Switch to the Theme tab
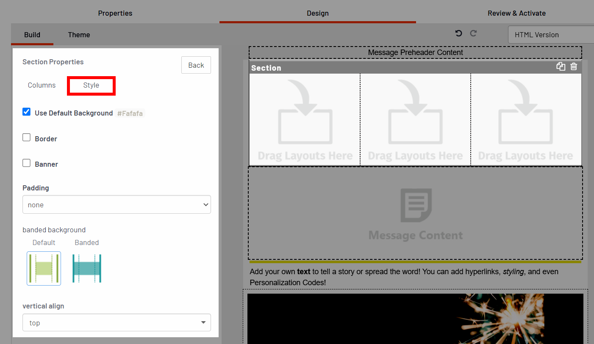594x344 pixels. (79, 35)
